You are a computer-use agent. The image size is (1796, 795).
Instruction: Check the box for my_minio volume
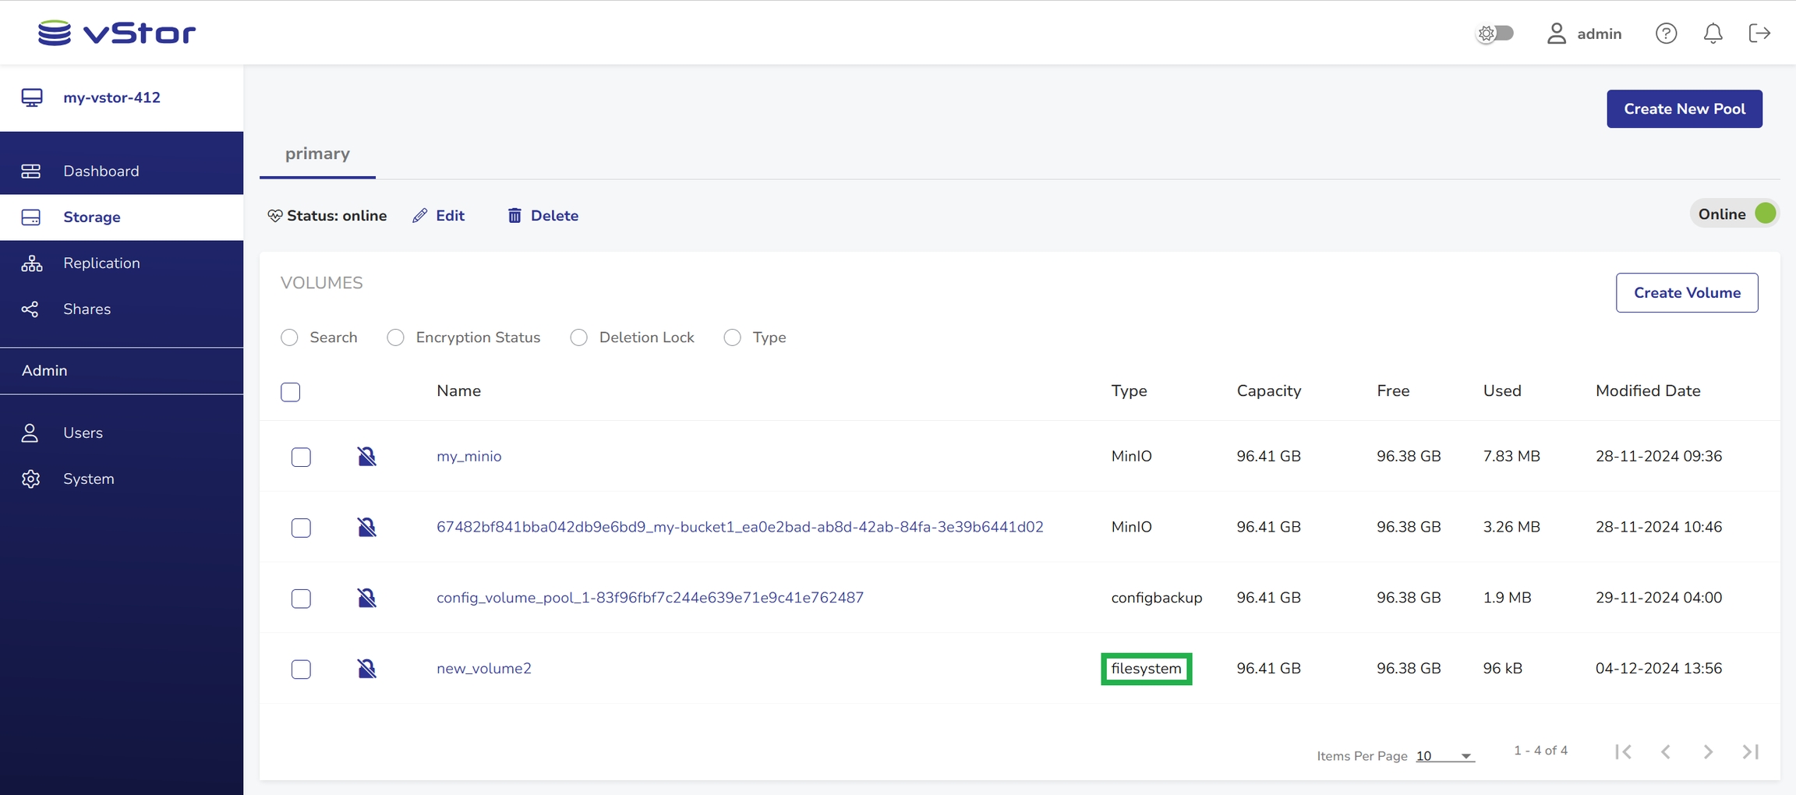[301, 457]
